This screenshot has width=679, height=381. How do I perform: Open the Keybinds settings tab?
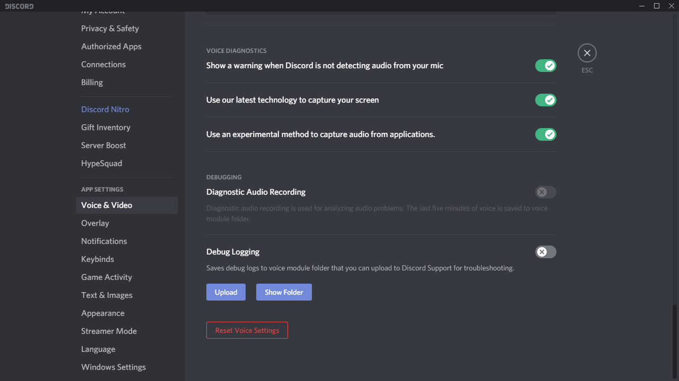[98, 259]
